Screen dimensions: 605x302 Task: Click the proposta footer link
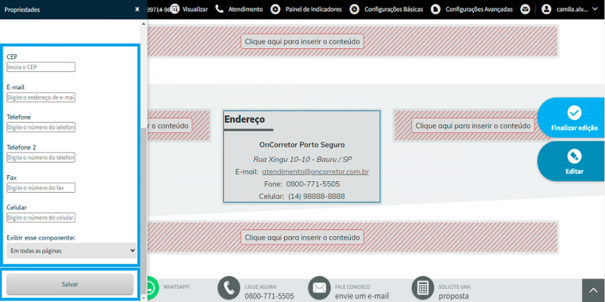point(454,296)
